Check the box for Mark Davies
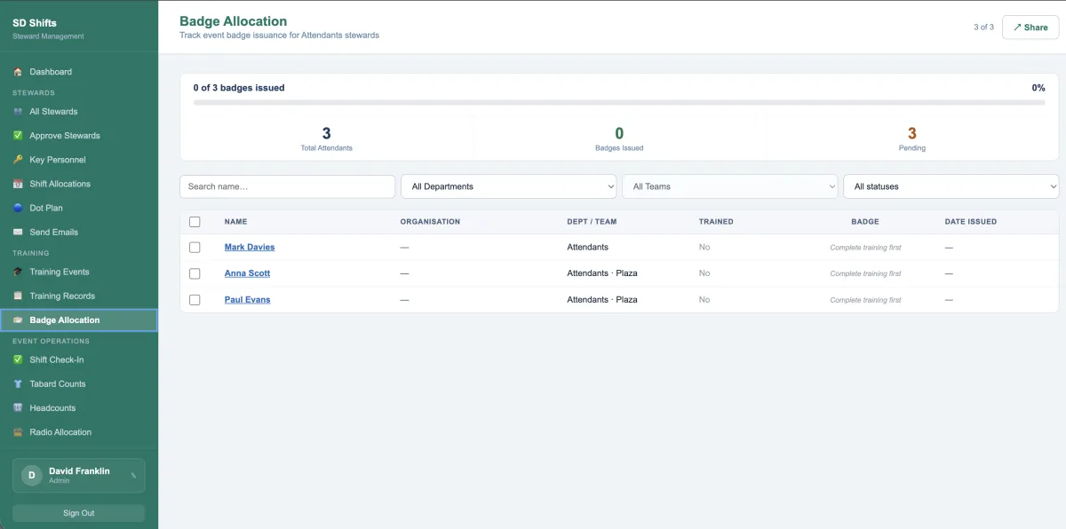1066x529 pixels. tap(195, 248)
